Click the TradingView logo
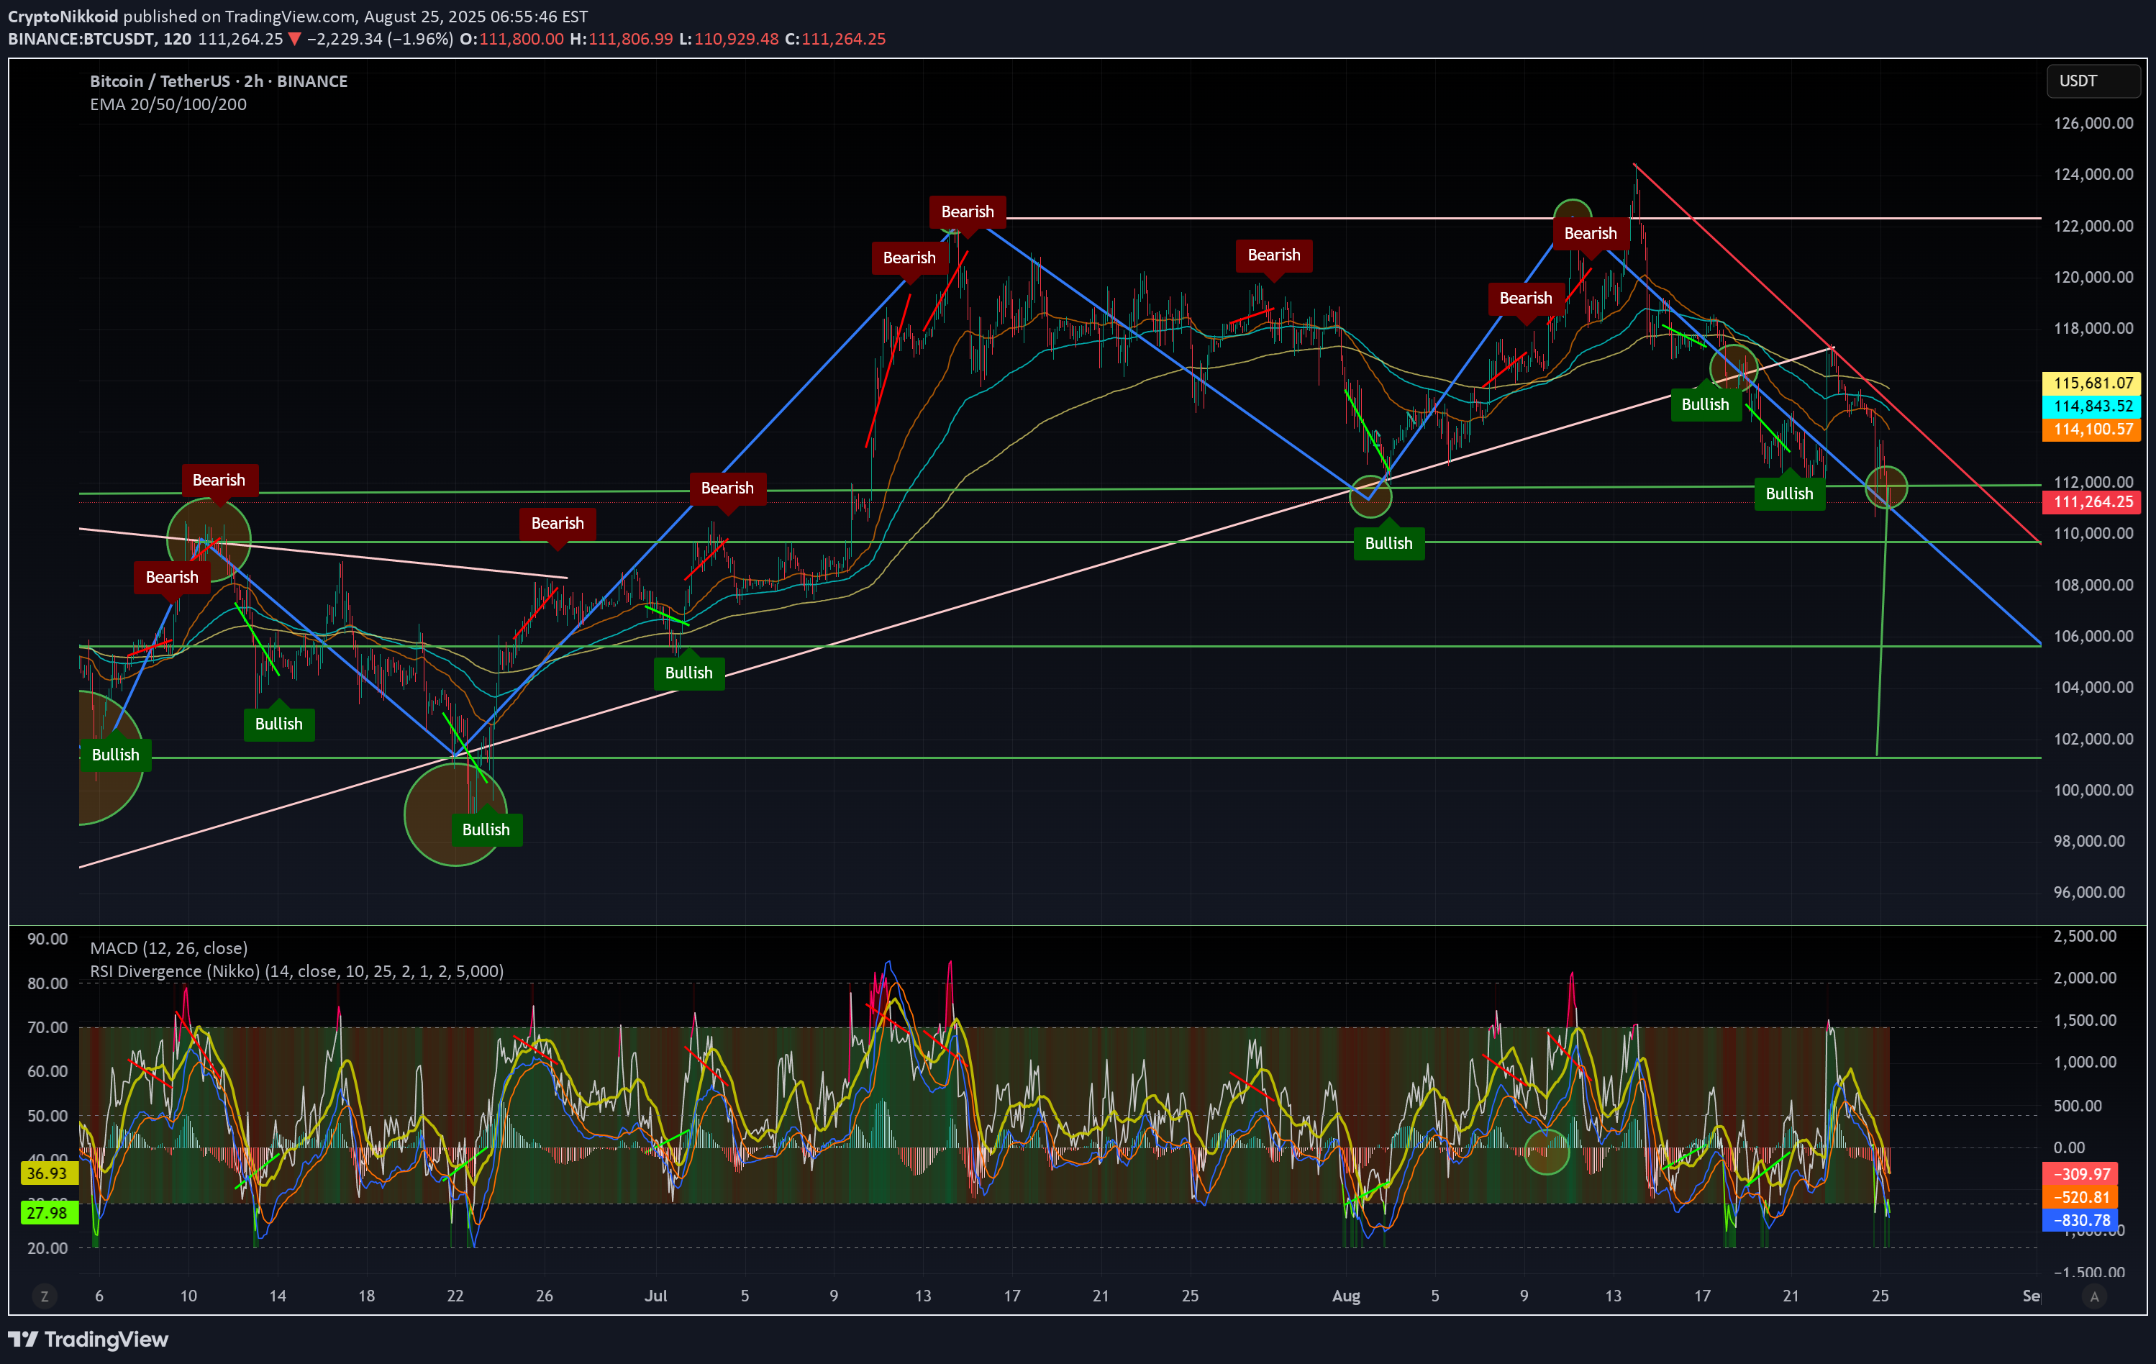Image resolution: width=2156 pixels, height=1364 pixels. tap(88, 1339)
